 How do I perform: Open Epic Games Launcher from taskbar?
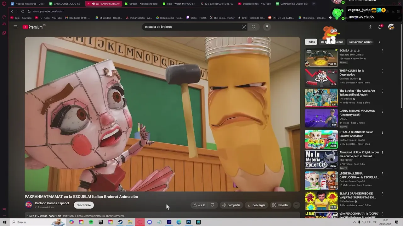click(101, 222)
